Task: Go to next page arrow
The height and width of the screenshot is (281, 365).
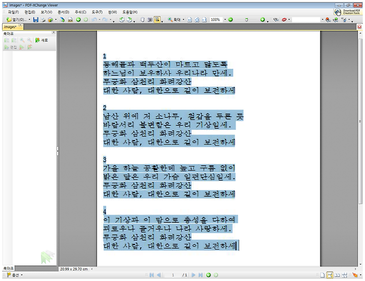Action: (193, 275)
